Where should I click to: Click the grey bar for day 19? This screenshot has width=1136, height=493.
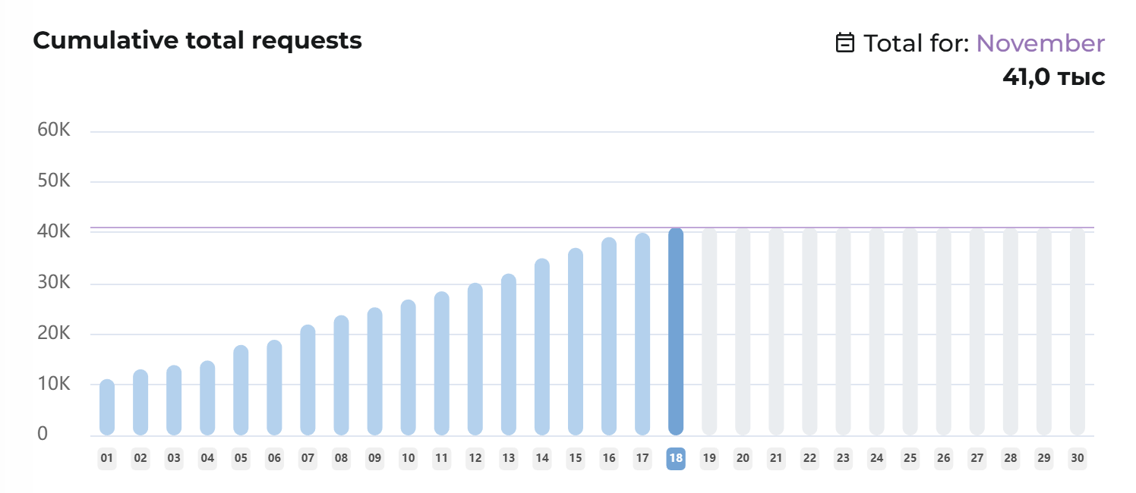(709, 331)
